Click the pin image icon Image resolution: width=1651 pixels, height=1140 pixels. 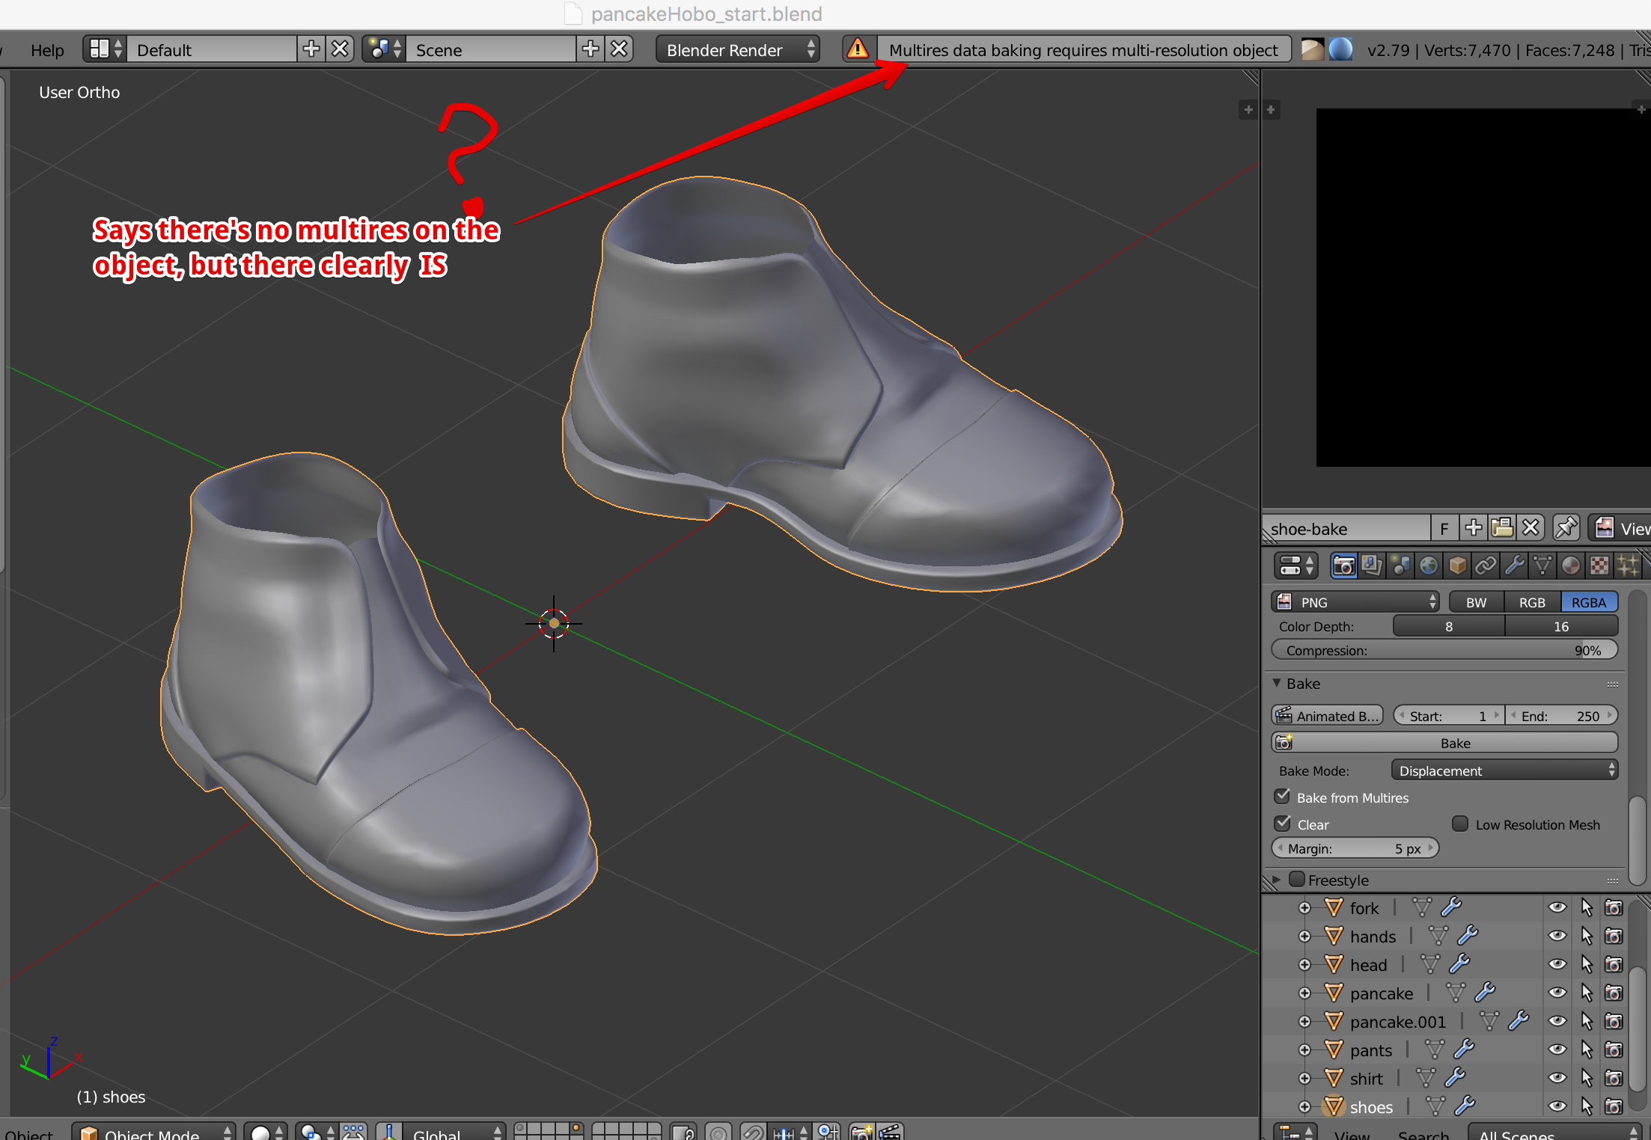coord(1566,528)
